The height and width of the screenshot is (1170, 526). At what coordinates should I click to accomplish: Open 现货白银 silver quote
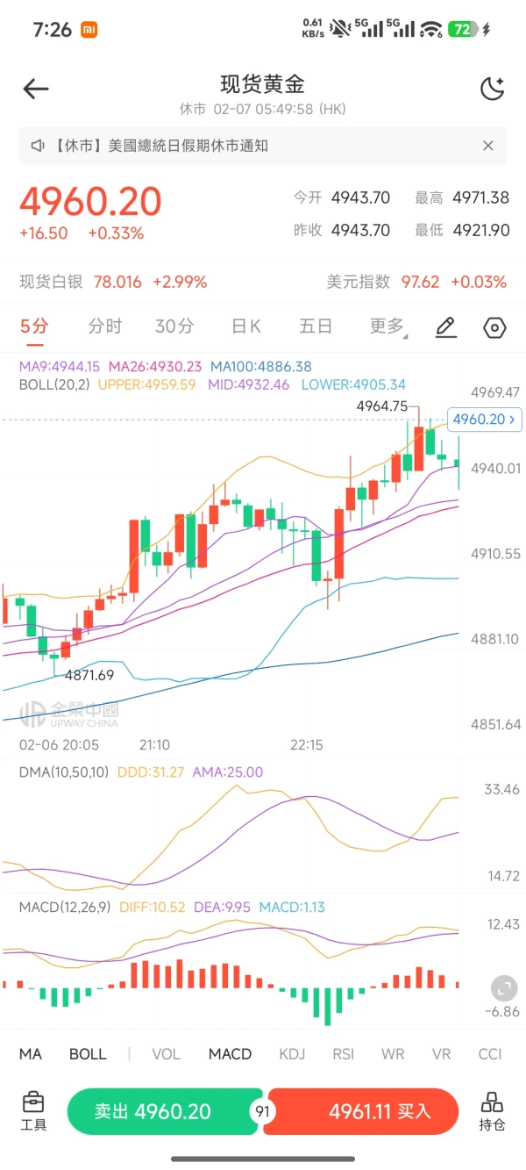114,282
